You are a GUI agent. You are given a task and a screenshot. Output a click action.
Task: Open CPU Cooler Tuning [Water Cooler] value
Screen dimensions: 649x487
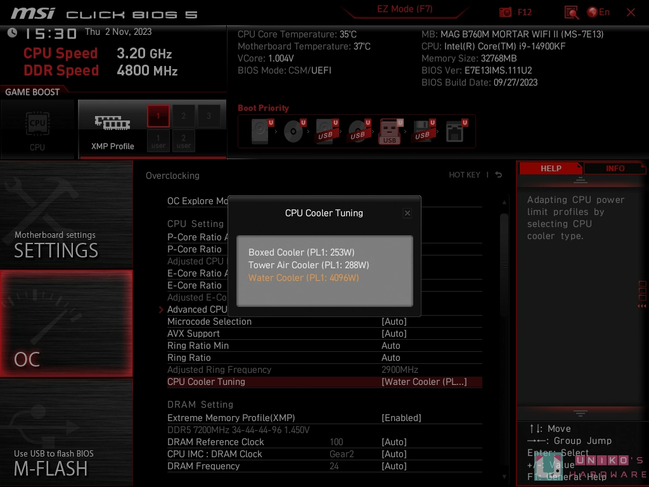tap(424, 382)
